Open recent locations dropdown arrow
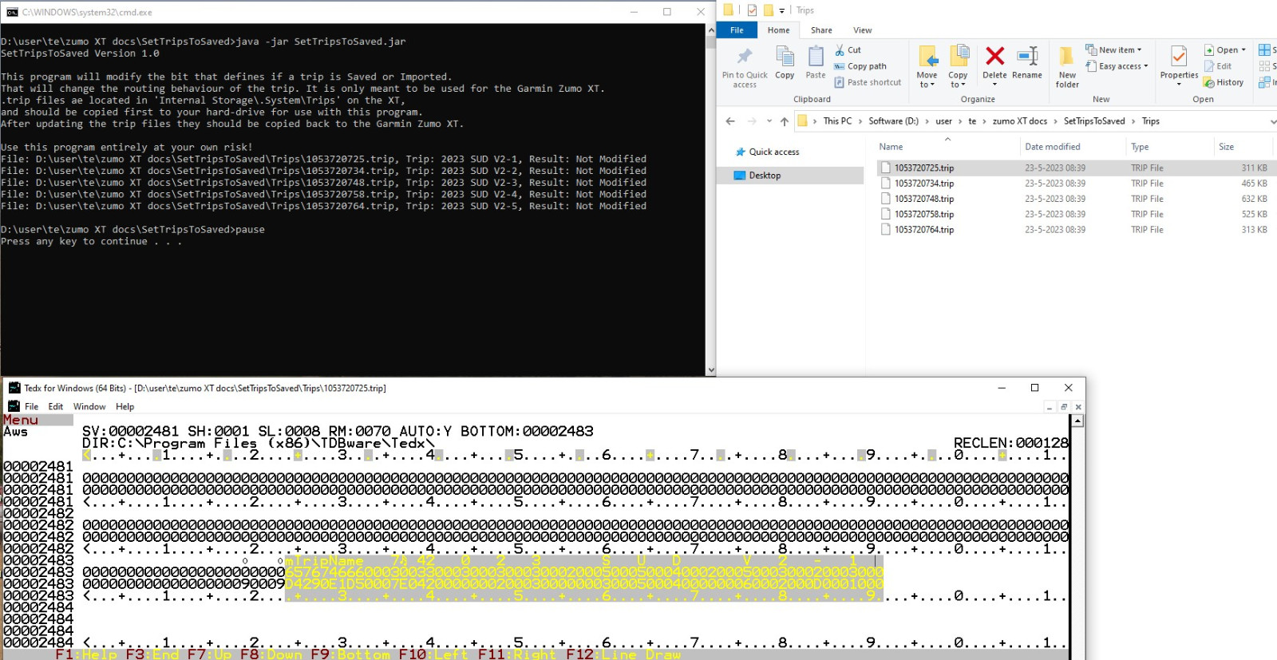Image resolution: width=1277 pixels, height=660 pixels. point(769,121)
